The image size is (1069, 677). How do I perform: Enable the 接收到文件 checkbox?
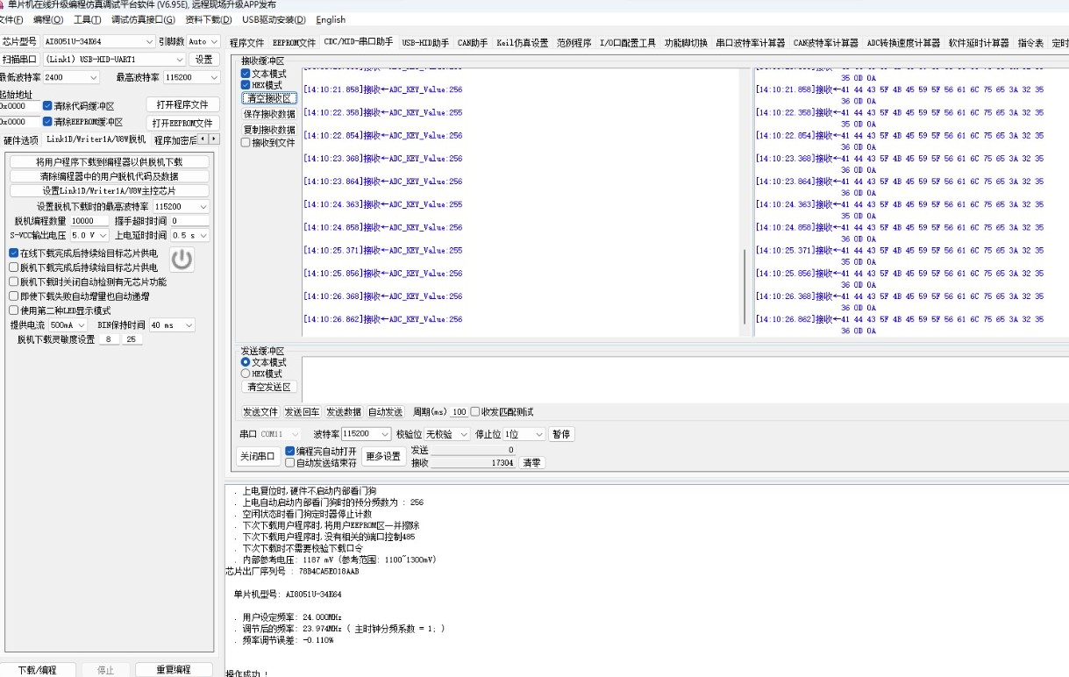pos(246,142)
